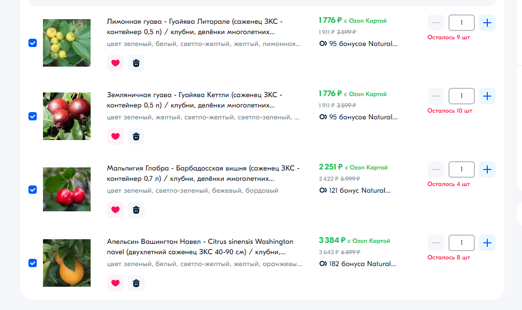Image resolution: width=522 pixels, height=310 pixels.
Task: Open Мальпигия Глабра - Барбадосская вишня link
Action: click(x=202, y=173)
